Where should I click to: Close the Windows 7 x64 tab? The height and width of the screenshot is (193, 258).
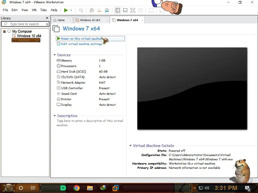[142, 20]
